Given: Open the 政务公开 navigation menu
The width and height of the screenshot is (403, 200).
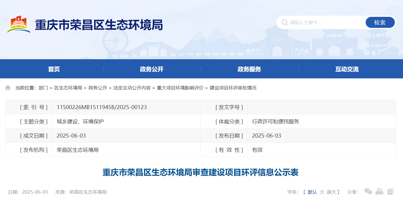Looking at the screenshot, I should coord(152,69).
